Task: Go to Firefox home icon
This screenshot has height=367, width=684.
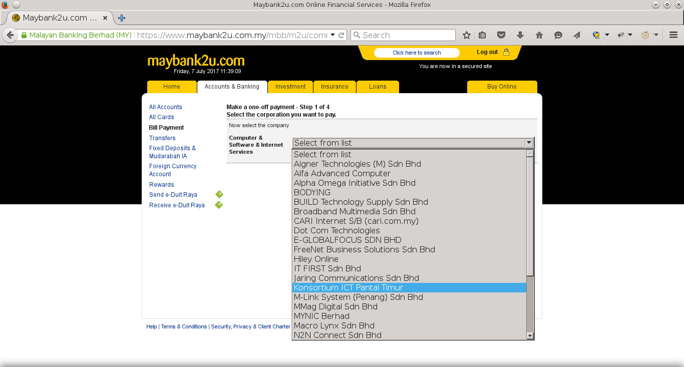Action: pyautogui.click(x=539, y=35)
